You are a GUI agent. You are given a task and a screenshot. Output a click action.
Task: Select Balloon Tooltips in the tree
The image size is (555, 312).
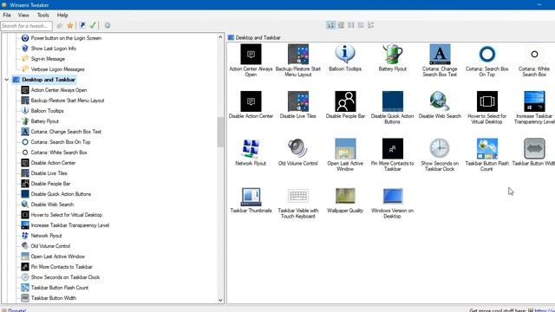click(x=47, y=111)
